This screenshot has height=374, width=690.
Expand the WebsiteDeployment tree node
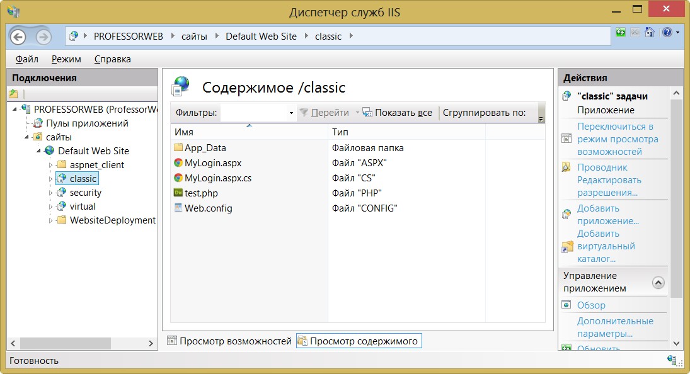tap(50, 220)
